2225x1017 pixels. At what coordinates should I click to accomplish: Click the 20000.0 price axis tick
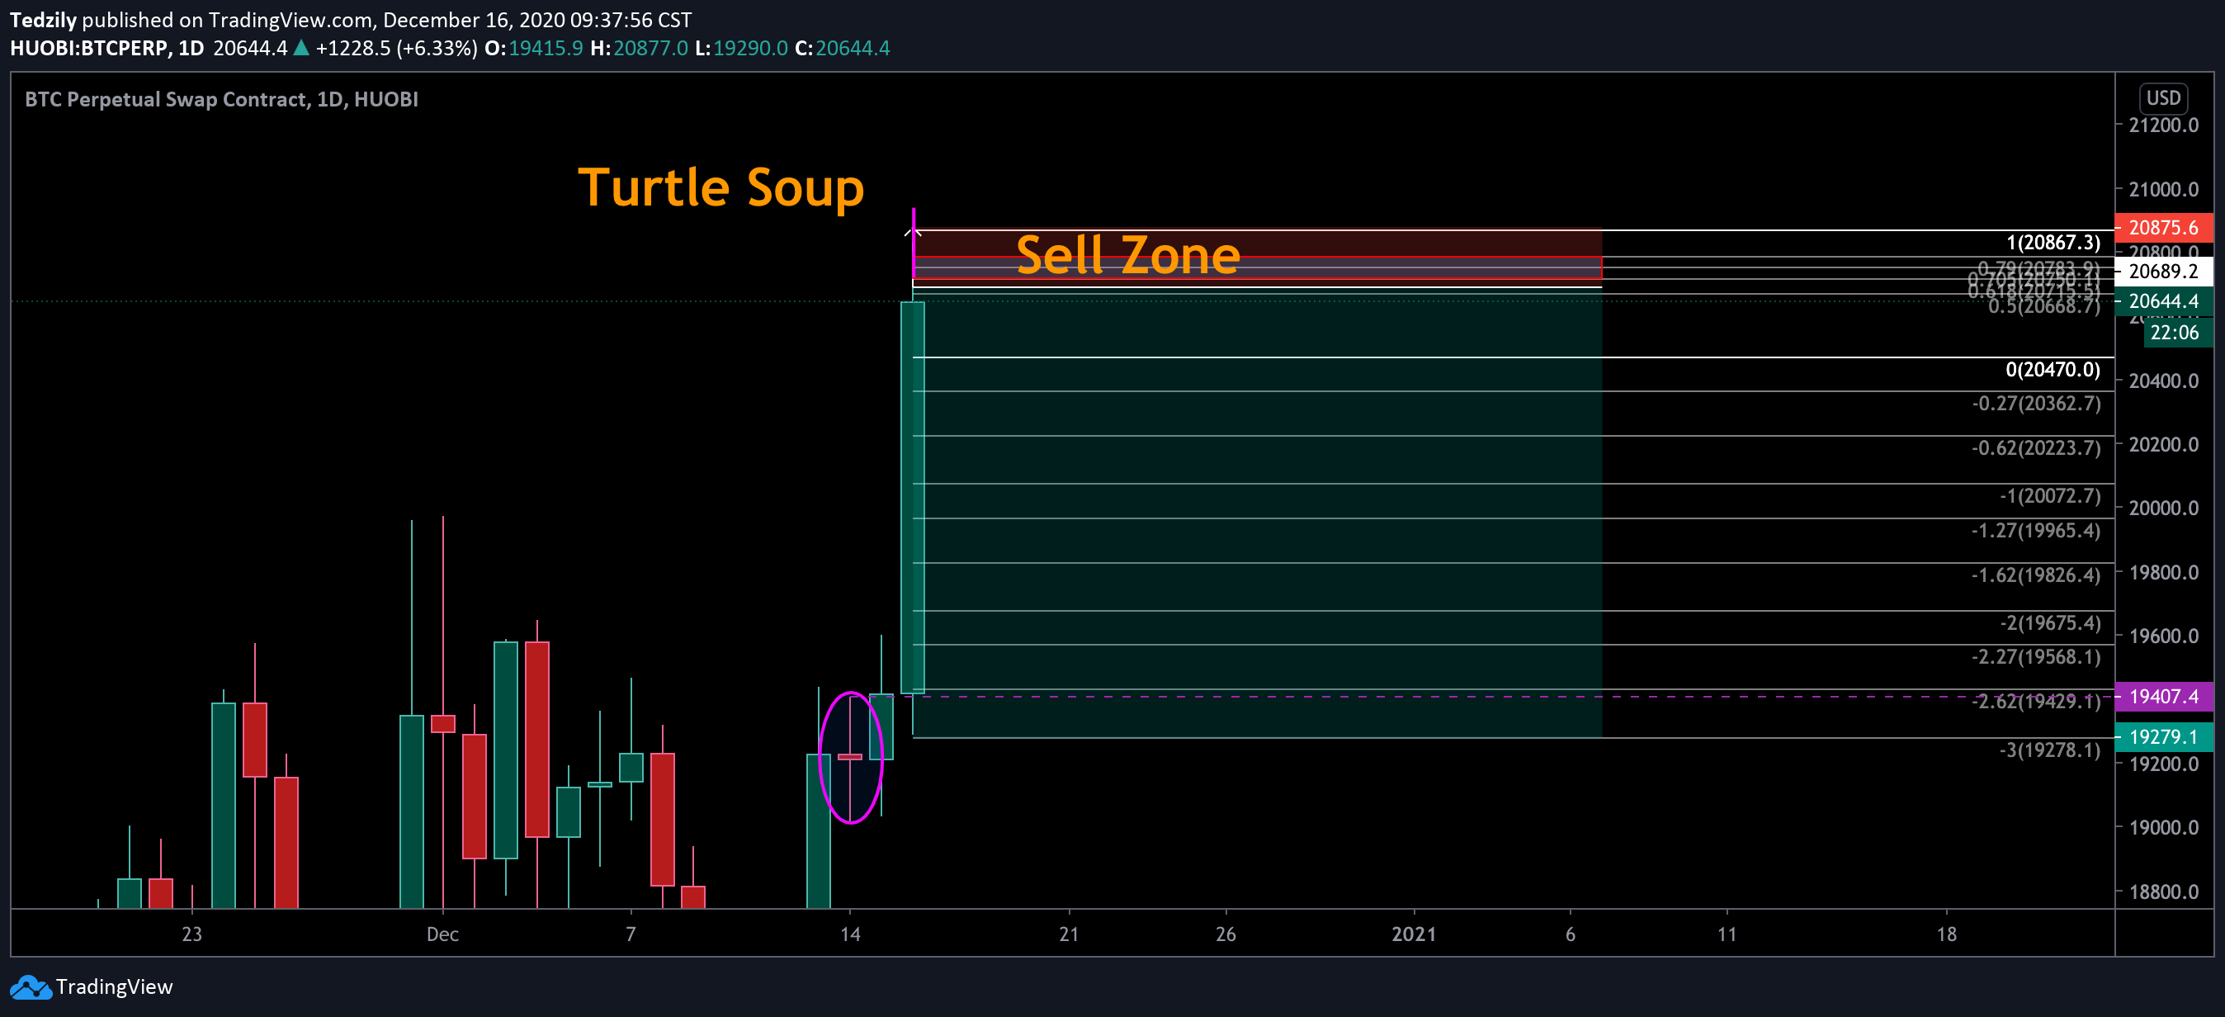point(2164,508)
